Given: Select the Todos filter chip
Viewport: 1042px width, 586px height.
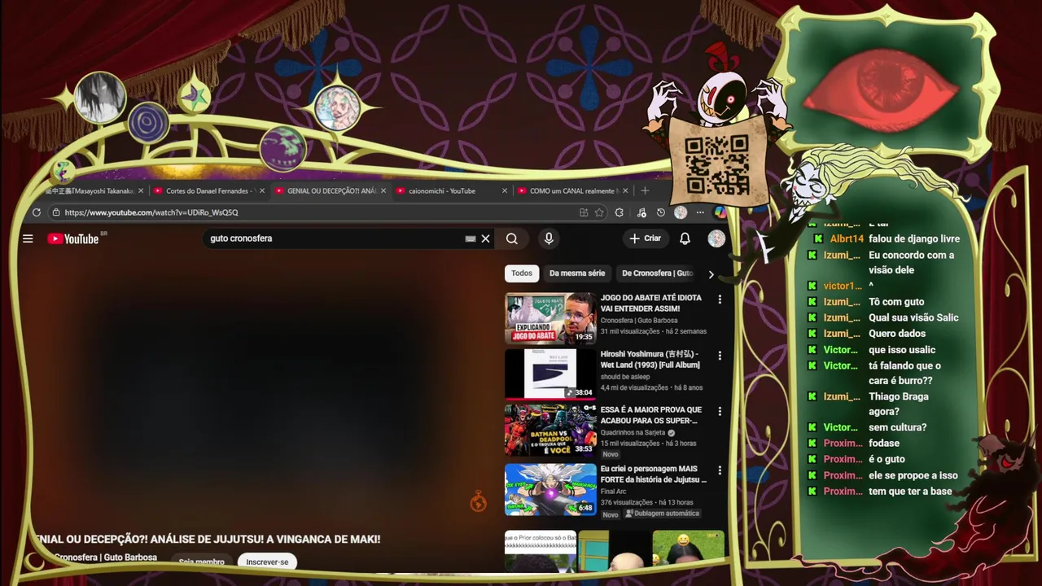Looking at the screenshot, I should point(522,273).
